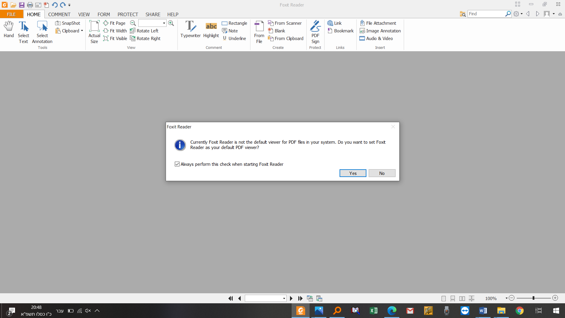Activate the Select Text tool
This screenshot has height=318, width=565.
tap(24, 32)
